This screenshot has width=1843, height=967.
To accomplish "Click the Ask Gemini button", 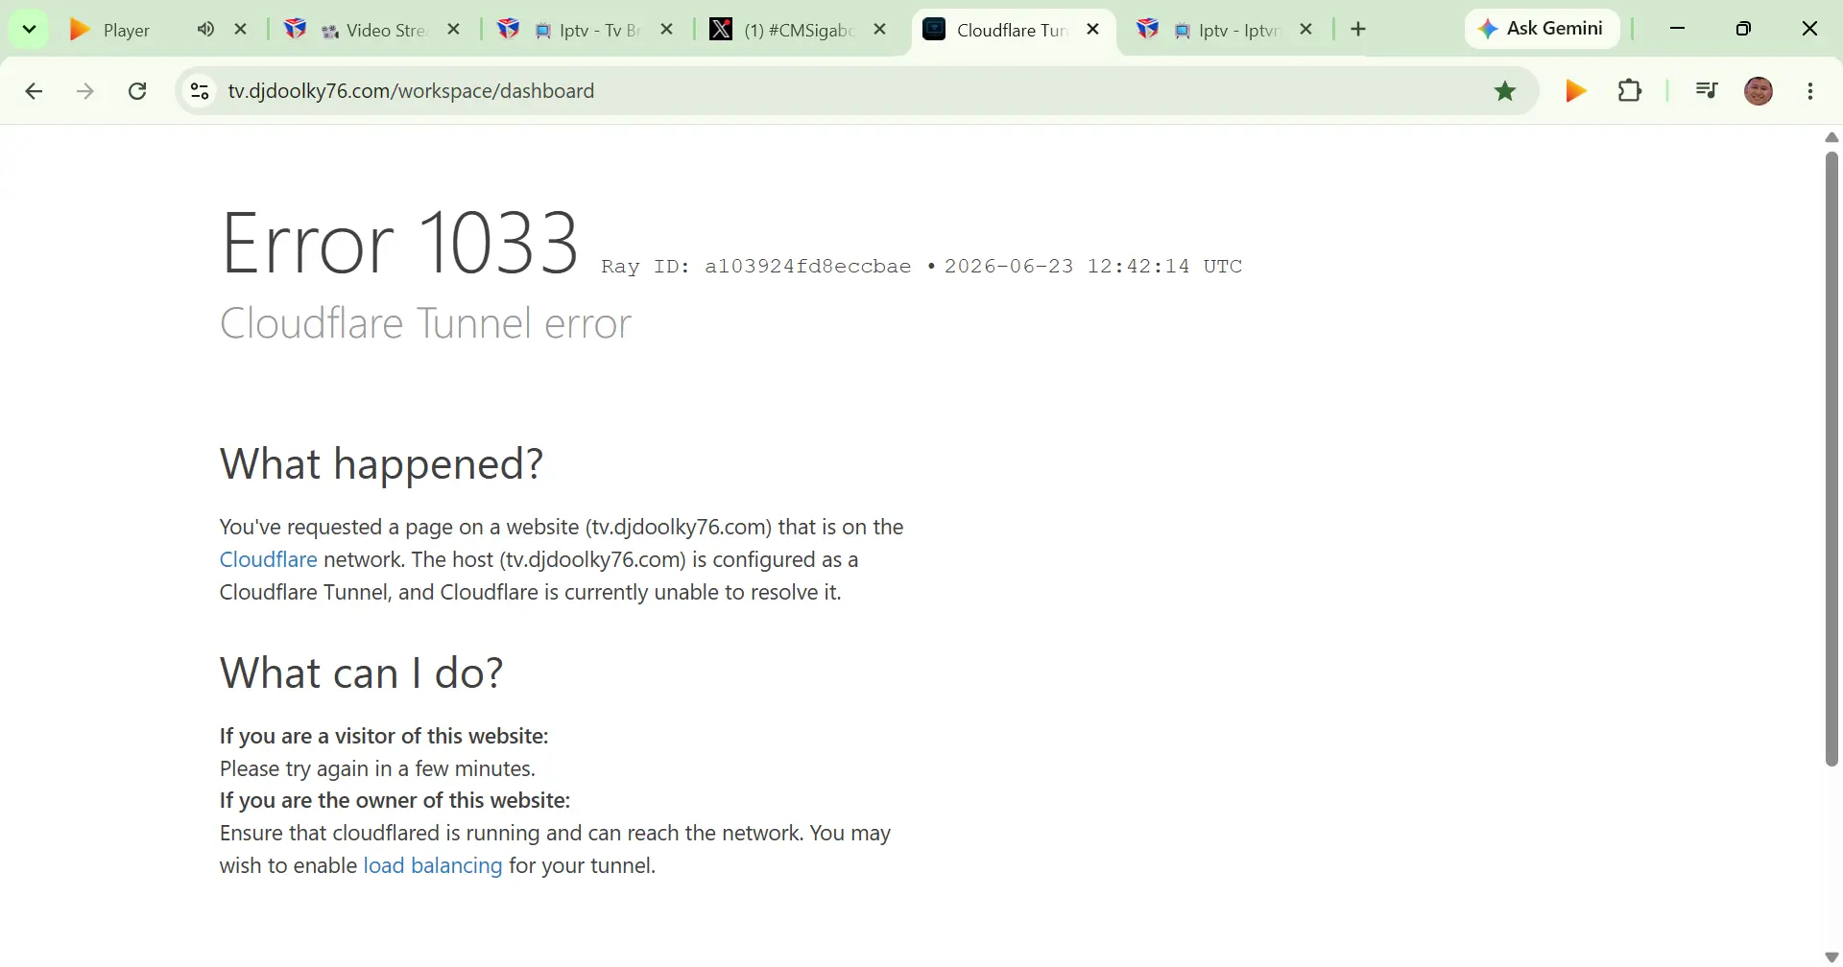I will coord(1542,29).
